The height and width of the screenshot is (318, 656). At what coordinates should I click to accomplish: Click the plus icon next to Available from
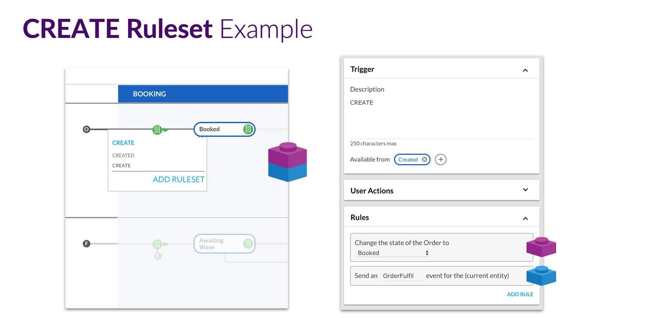[x=441, y=159]
